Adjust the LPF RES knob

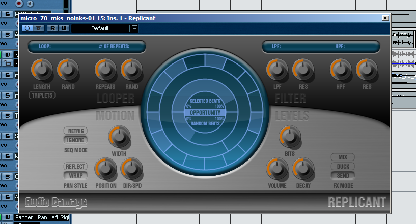click(303, 70)
